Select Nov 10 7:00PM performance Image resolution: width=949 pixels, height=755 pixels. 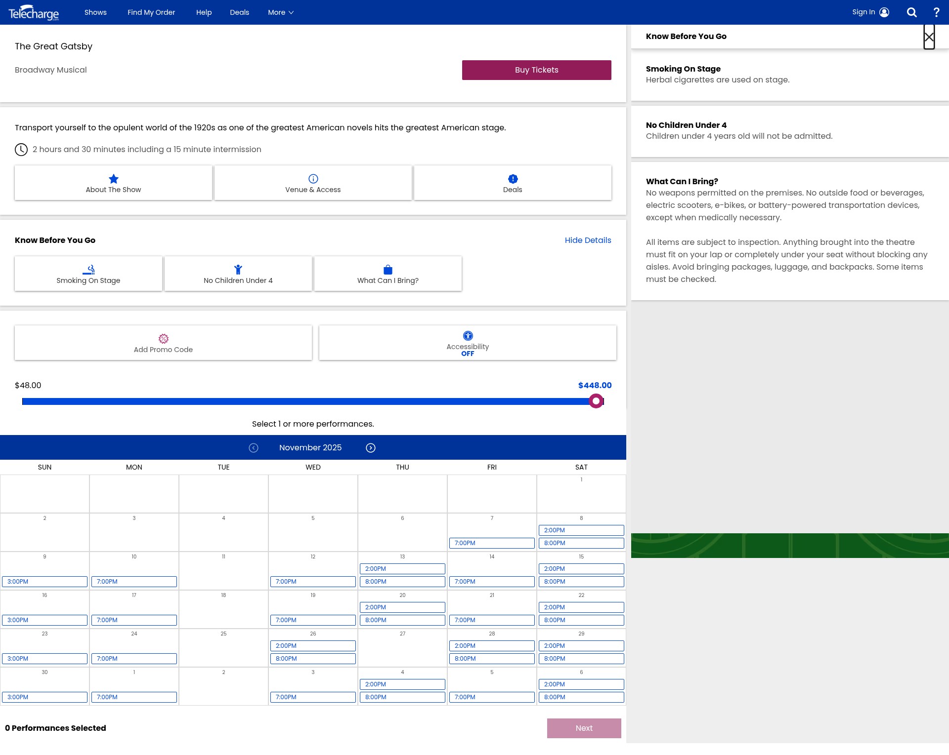point(134,582)
